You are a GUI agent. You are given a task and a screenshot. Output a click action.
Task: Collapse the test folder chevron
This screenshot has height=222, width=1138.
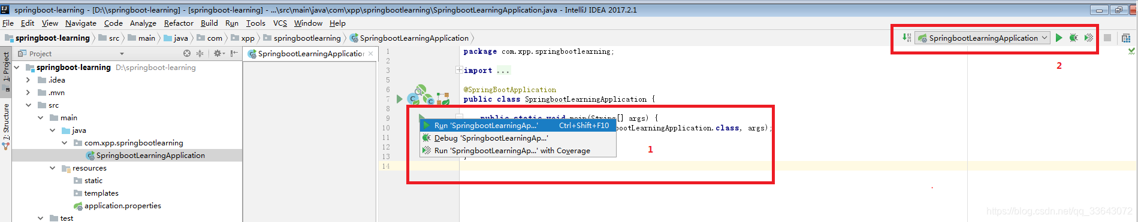40,218
